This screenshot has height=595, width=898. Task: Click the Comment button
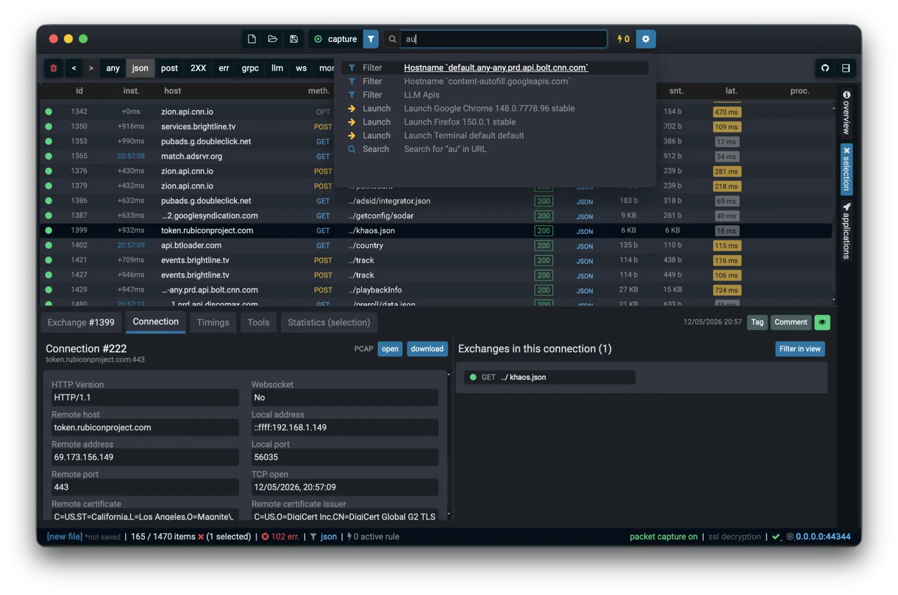click(x=791, y=322)
